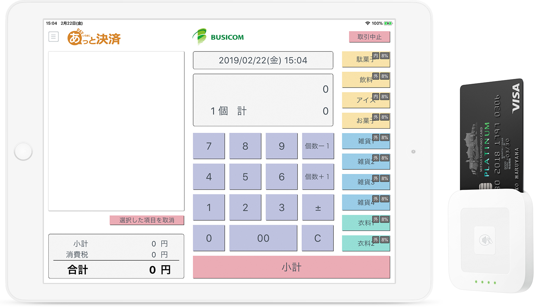The height and width of the screenshot is (308, 536).
Task: Tap the あっと決済 logo
Action: (x=94, y=38)
